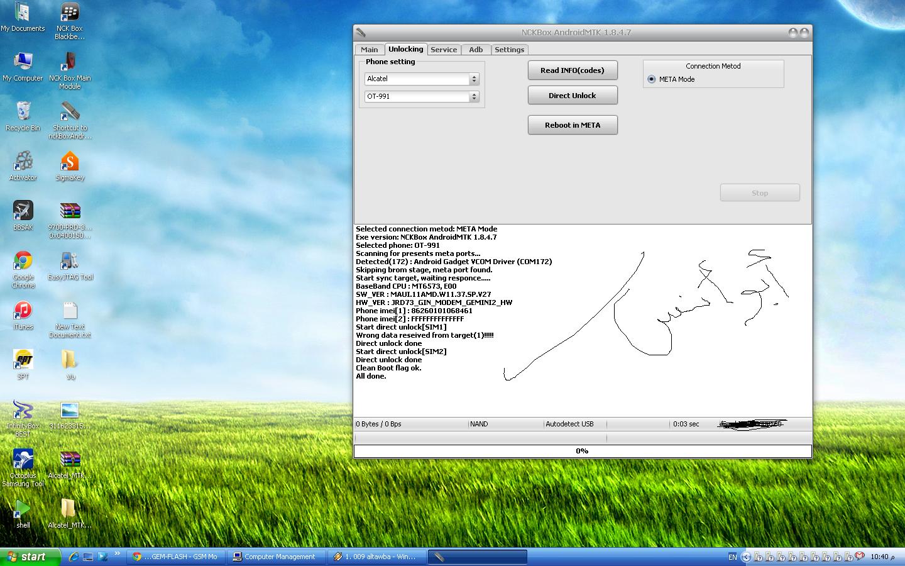Switch to 009 altawba taskbar item
Viewport: 905px width, 566px height.
(377, 557)
